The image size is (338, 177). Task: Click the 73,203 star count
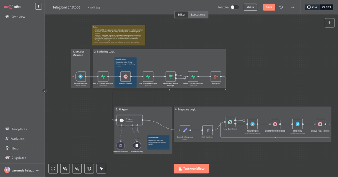(x=326, y=7)
